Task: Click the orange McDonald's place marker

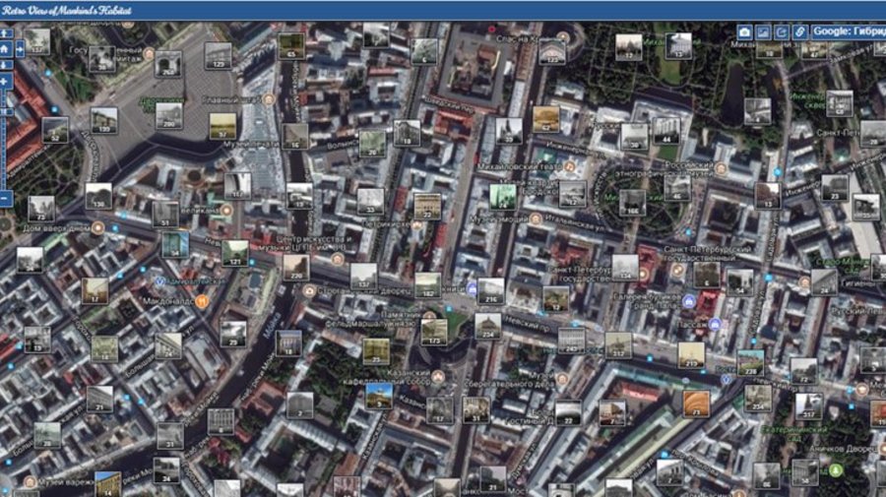Action: pos(202,301)
